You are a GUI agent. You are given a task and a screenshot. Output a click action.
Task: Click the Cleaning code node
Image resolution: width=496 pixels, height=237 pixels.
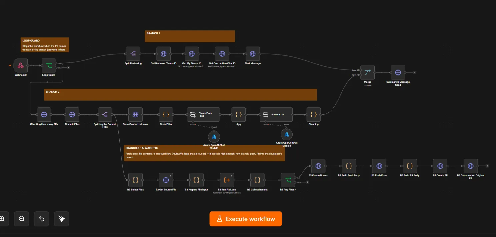[x=314, y=115]
